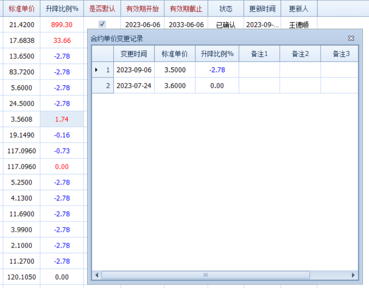Select ratio cell -0.73
Screen dimensions: 369x288
[x=62, y=151]
